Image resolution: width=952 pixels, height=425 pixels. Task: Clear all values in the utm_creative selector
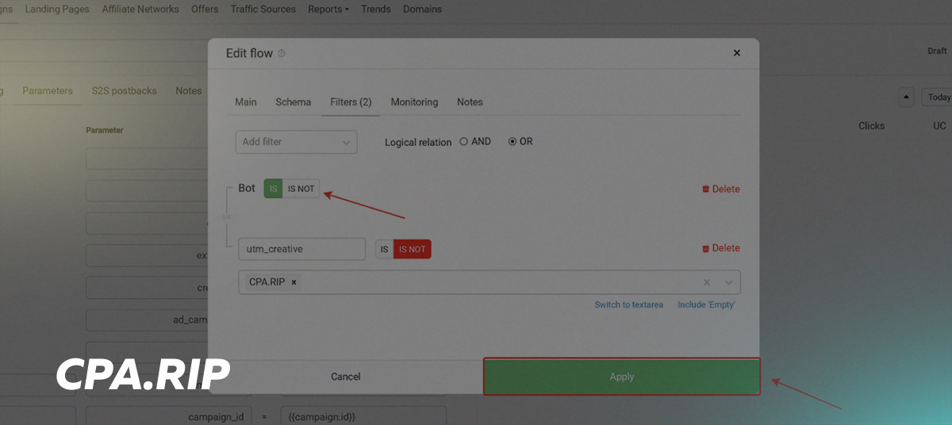point(706,282)
